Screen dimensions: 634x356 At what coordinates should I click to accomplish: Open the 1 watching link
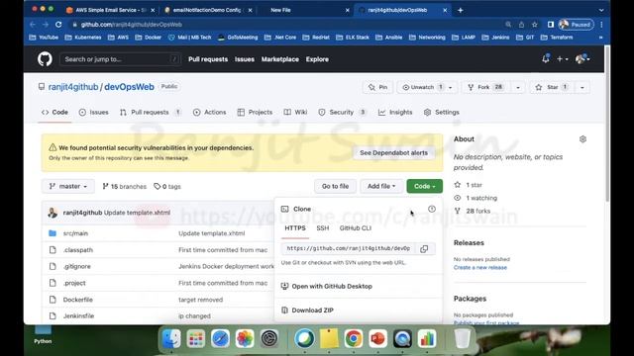(x=475, y=198)
